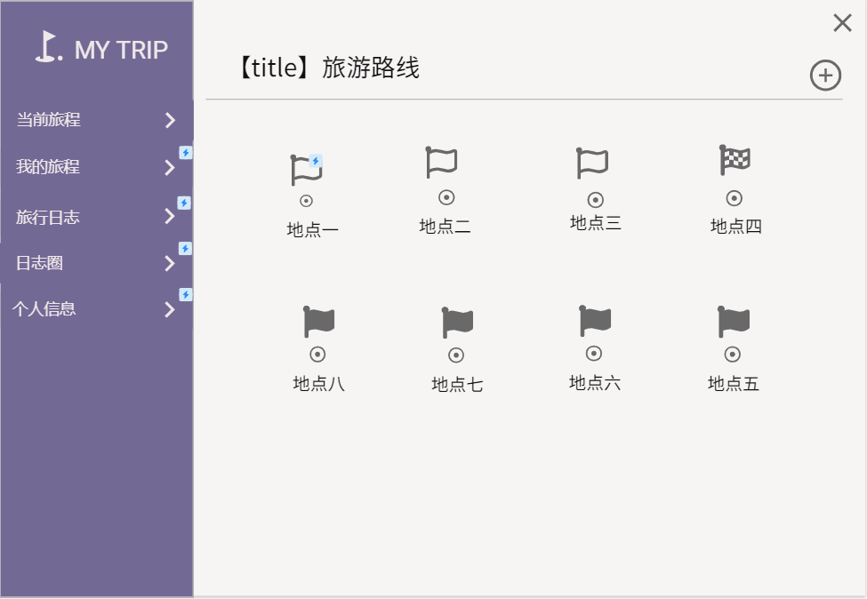
Task: Click the solid flag icon above 地点八
Action: point(319,321)
